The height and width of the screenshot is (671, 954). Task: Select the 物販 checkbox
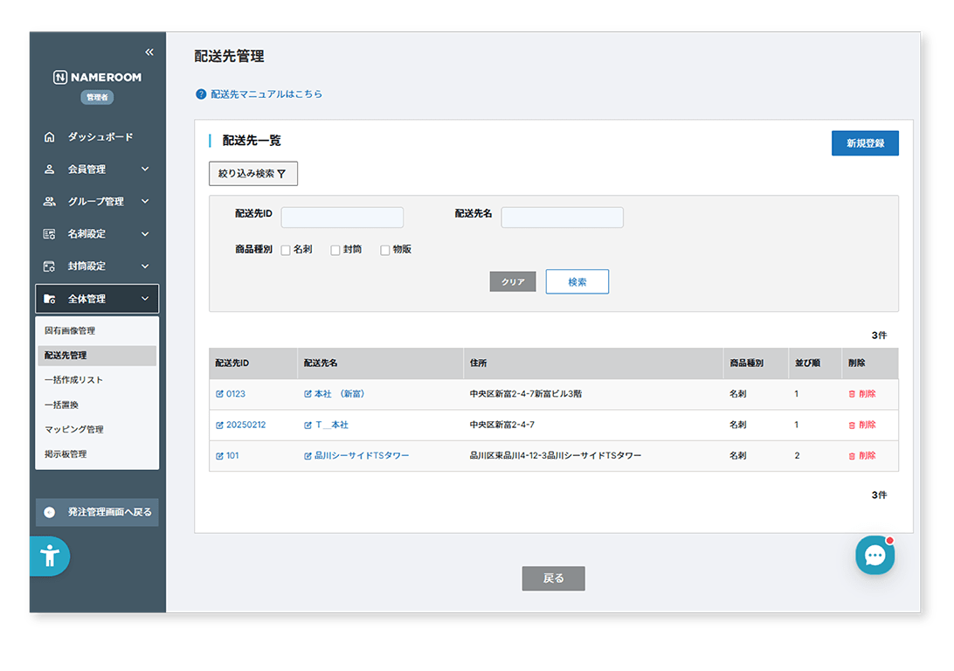click(384, 249)
